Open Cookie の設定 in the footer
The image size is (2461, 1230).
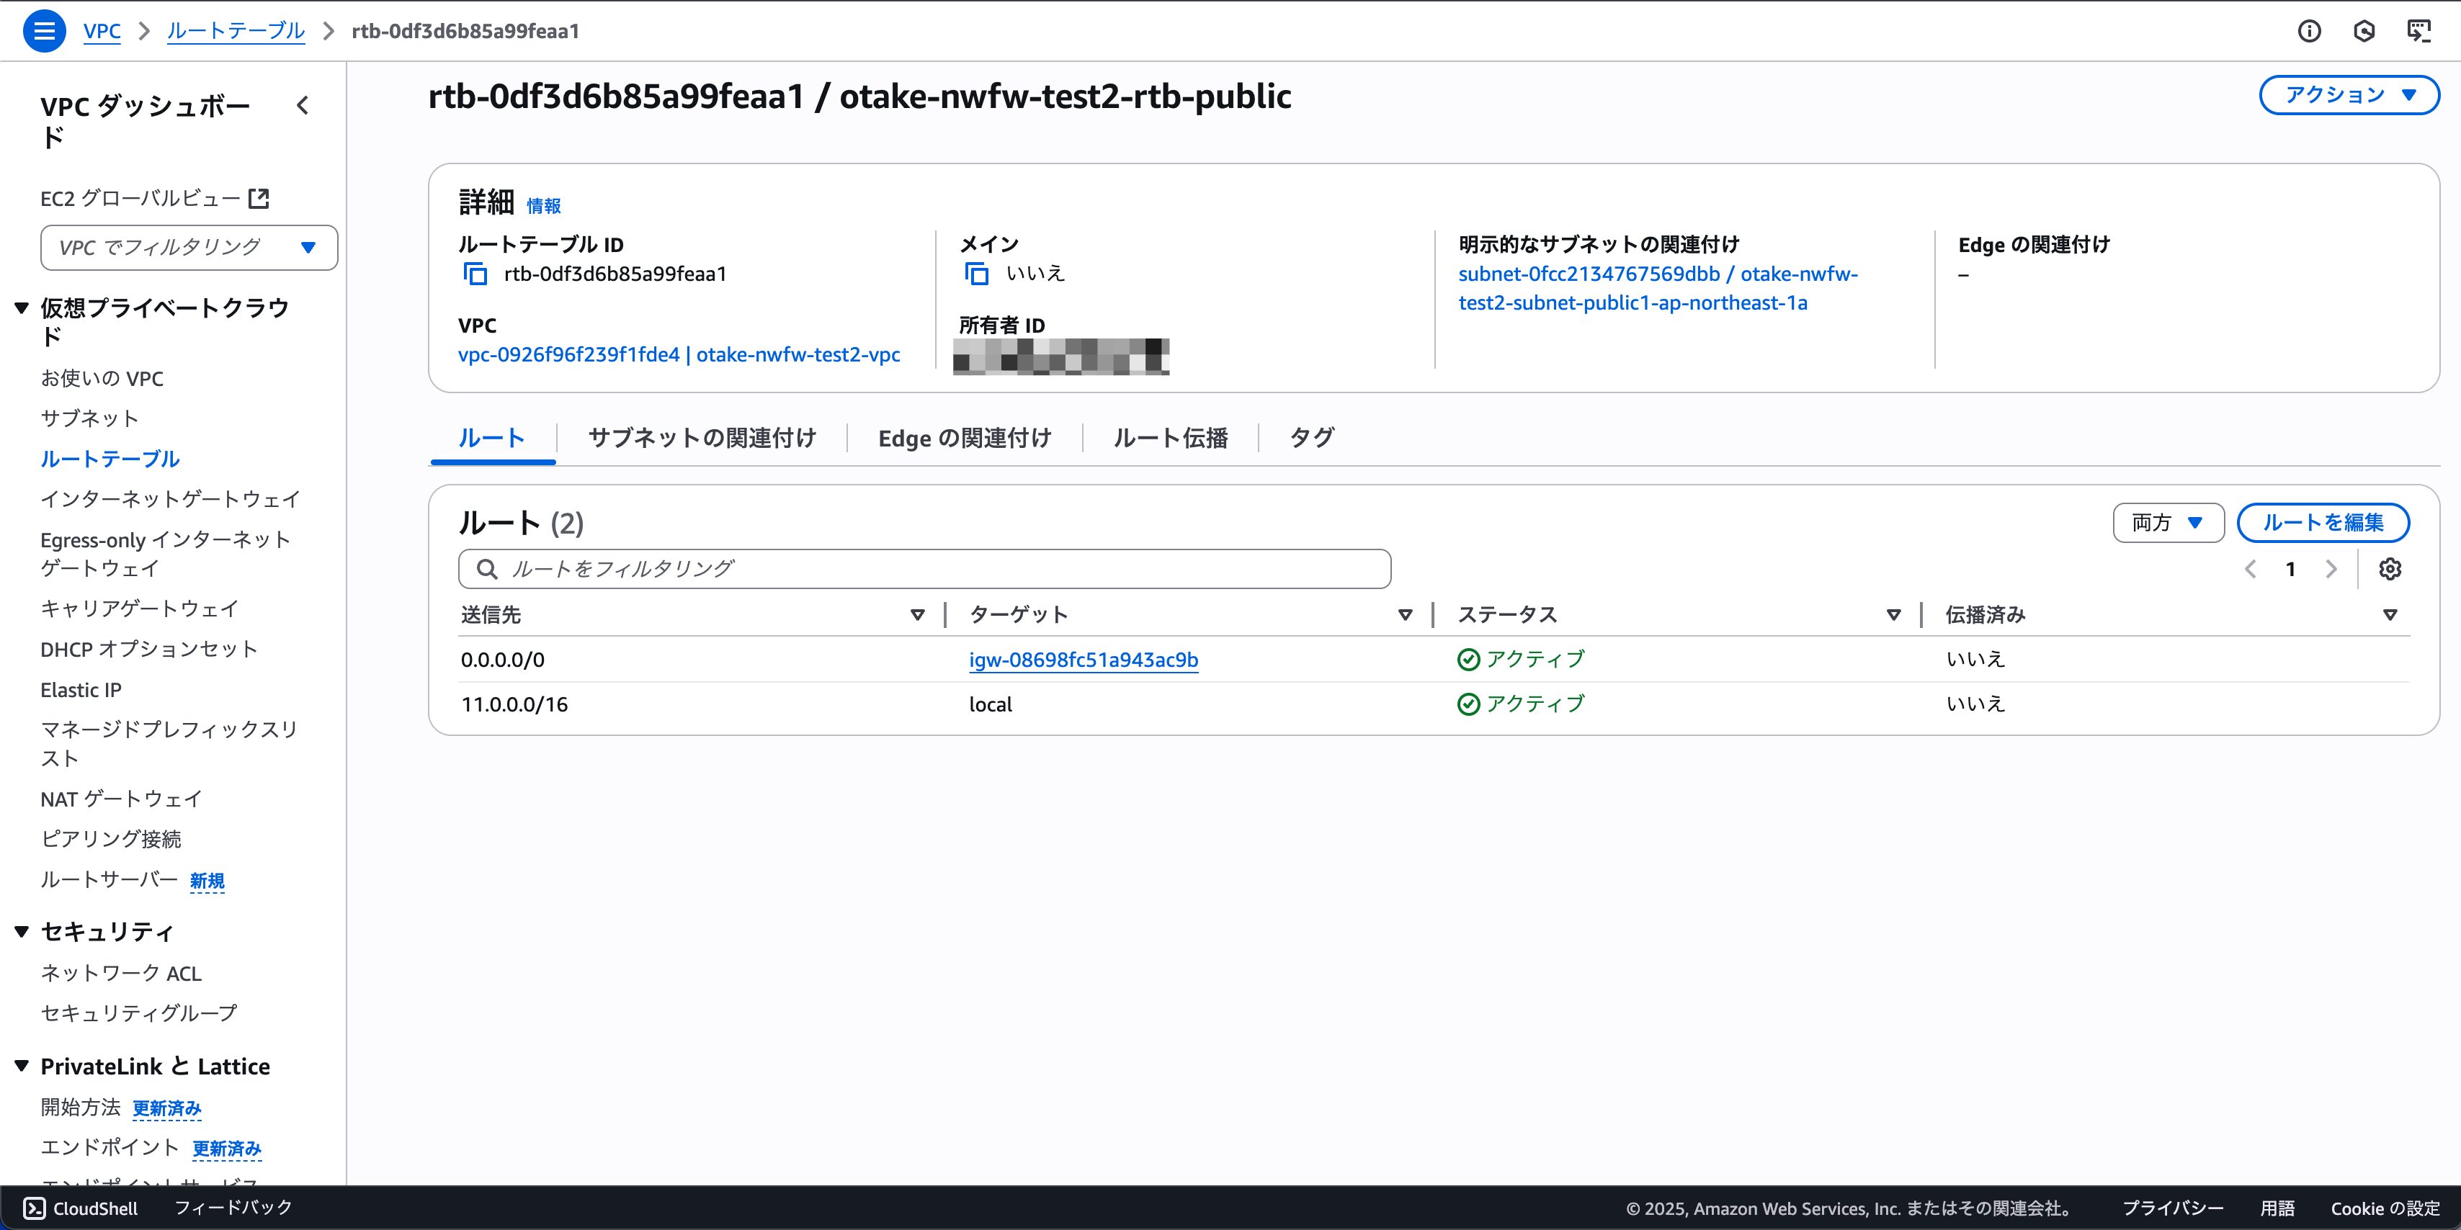click(2385, 1208)
